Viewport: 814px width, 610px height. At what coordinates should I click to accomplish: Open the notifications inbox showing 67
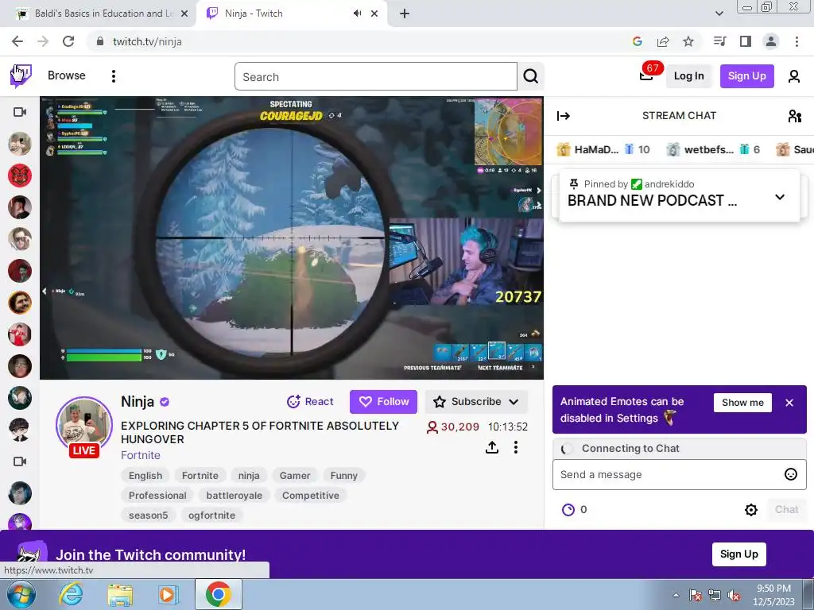coord(646,76)
